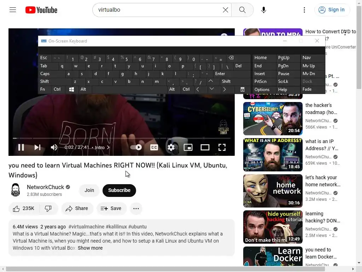Open Help on the On-Screen Keyboard
Viewport: 362px width, 272px height.
point(288,90)
